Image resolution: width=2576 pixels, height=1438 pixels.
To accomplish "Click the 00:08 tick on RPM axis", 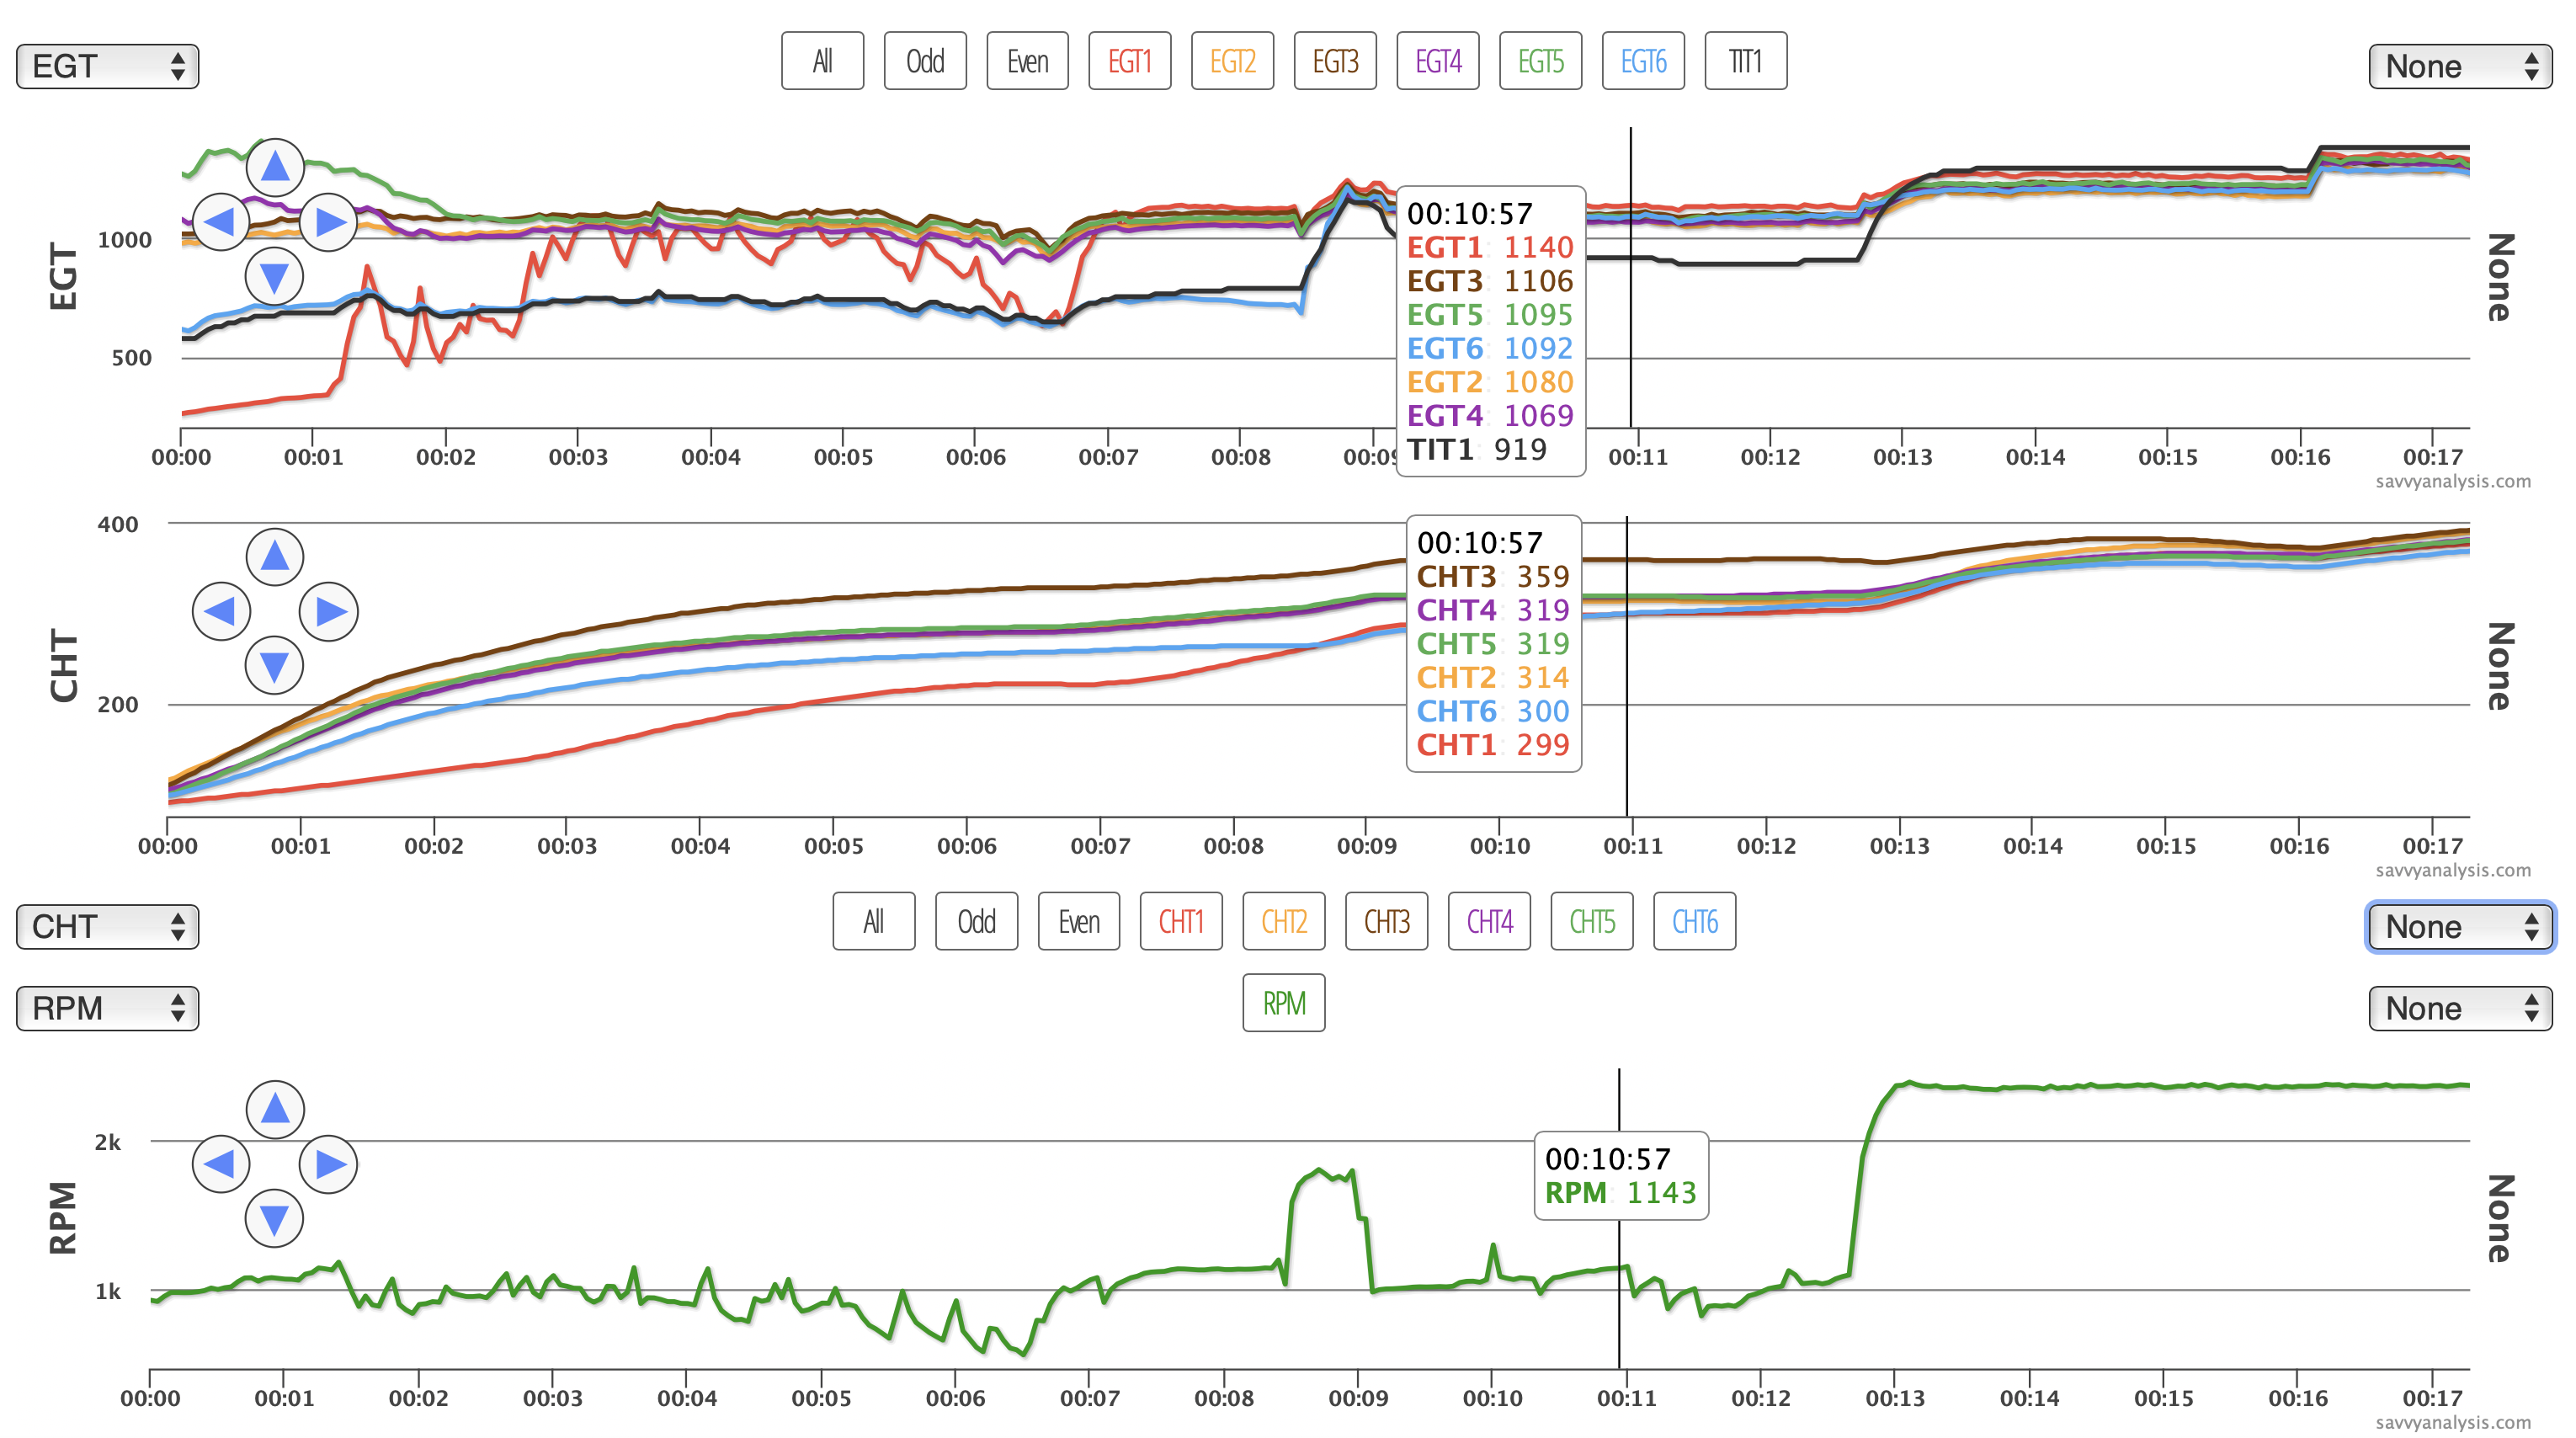I will tap(1224, 1398).
